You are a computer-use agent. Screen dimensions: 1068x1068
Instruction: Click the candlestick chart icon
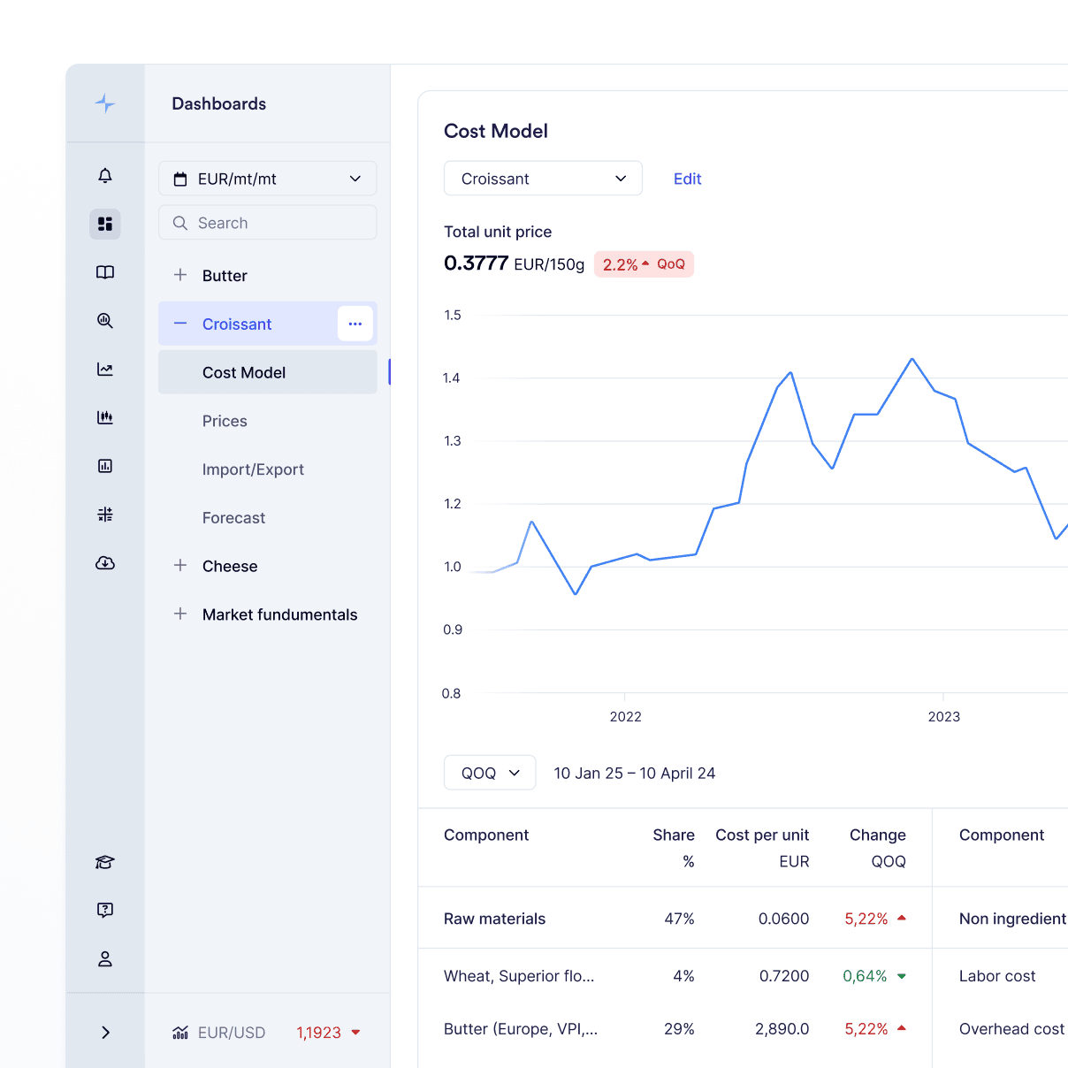pyautogui.click(x=105, y=417)
